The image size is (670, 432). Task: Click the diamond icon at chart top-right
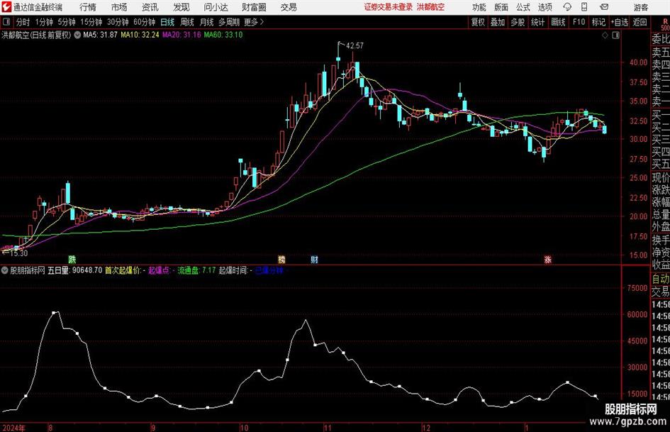click(x=605, y=35)
